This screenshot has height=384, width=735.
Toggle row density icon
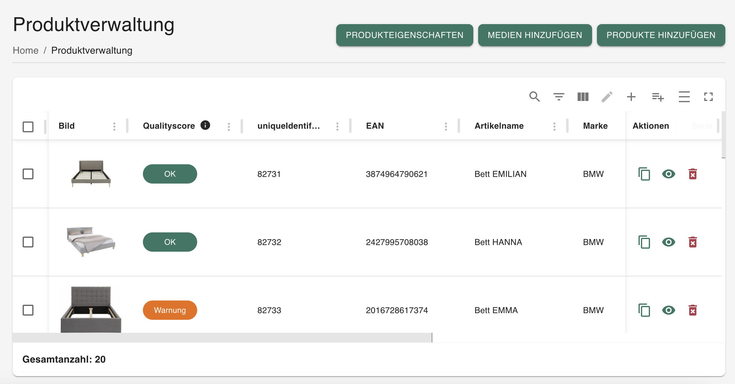pos(684,97)
